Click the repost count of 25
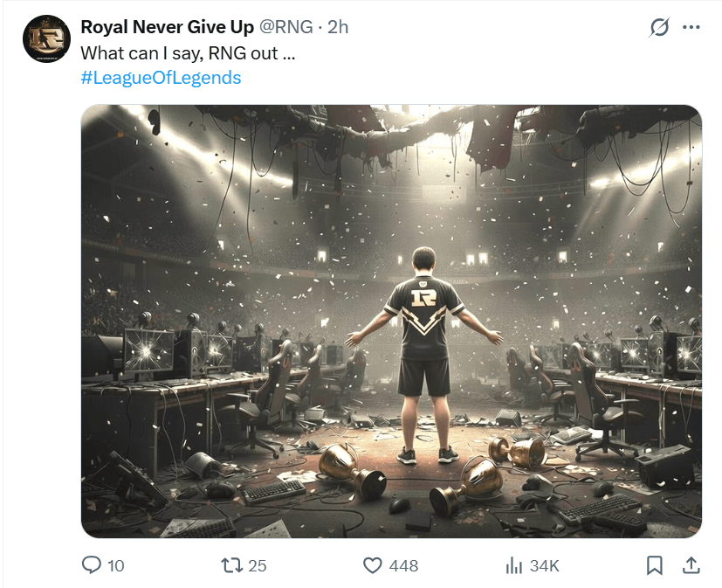Image resolution: width=722 pixels, height=588 pixels. [257, 566]
